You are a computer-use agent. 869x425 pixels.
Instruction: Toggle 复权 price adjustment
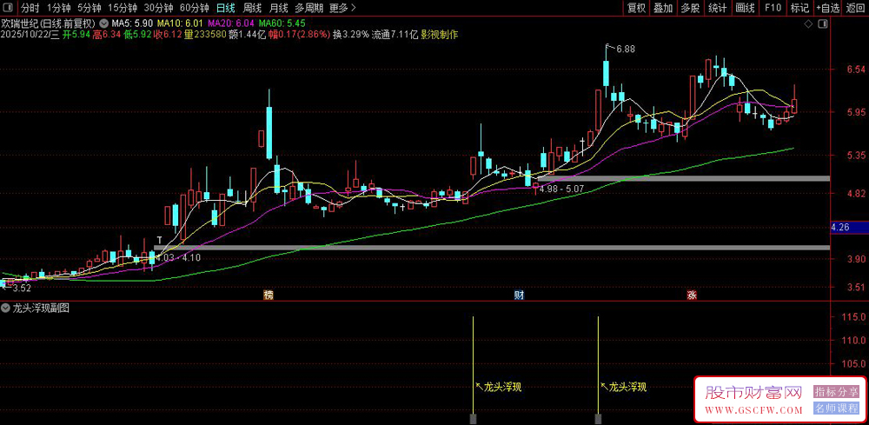636,8
